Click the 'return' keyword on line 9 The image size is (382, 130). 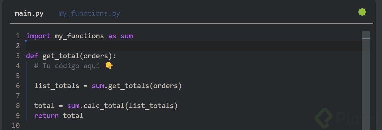click(x=47, y=116)
